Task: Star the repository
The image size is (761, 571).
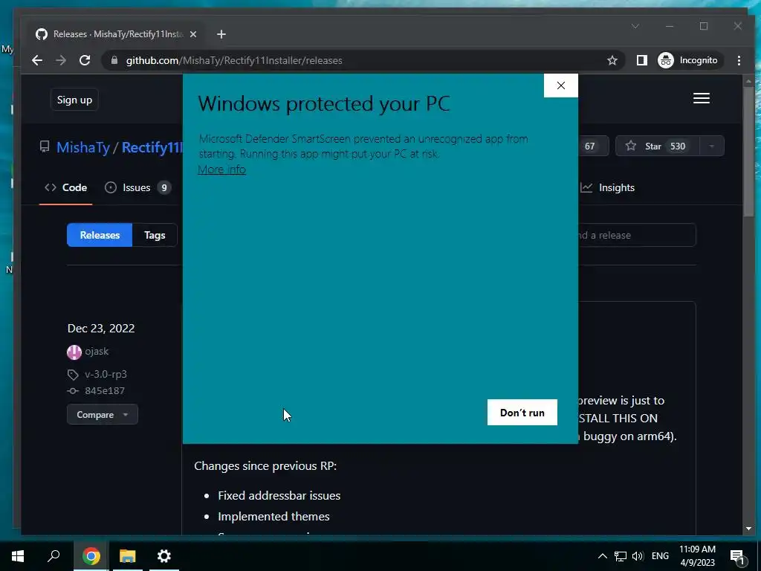Action: click(x=657, y=146)
